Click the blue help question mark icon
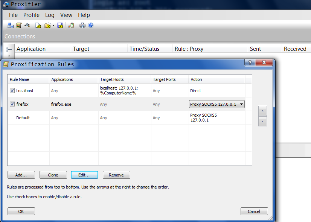Viewport: 311px width, 222px height. (x=91, y=25)
